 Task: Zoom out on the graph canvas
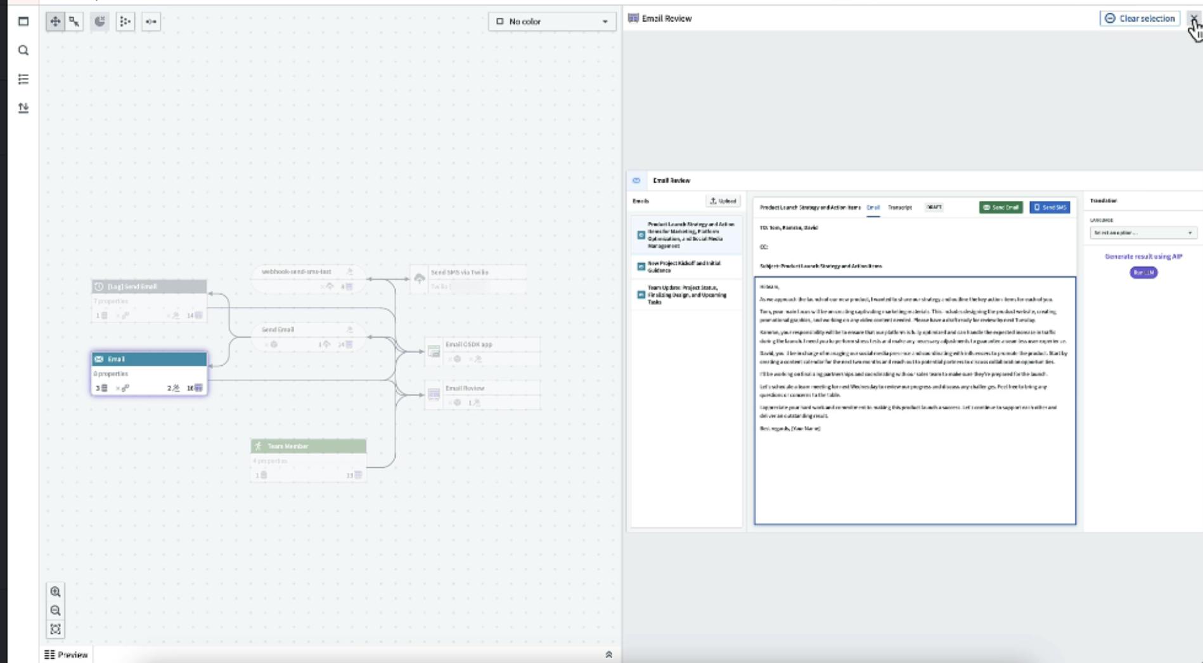(x=56, y=610)
